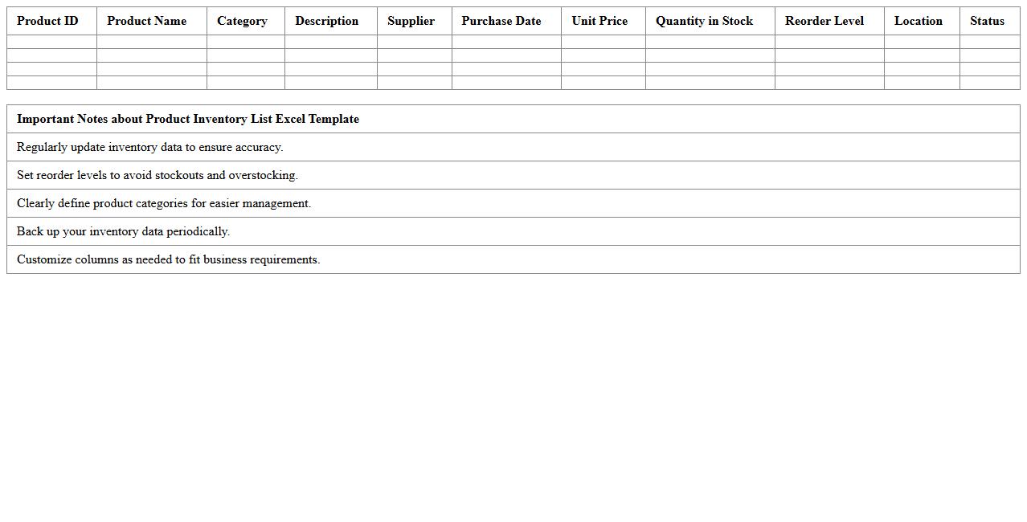Select the note about regularly updating inventory
1027x522 pixels.
(x=150, y=147)
